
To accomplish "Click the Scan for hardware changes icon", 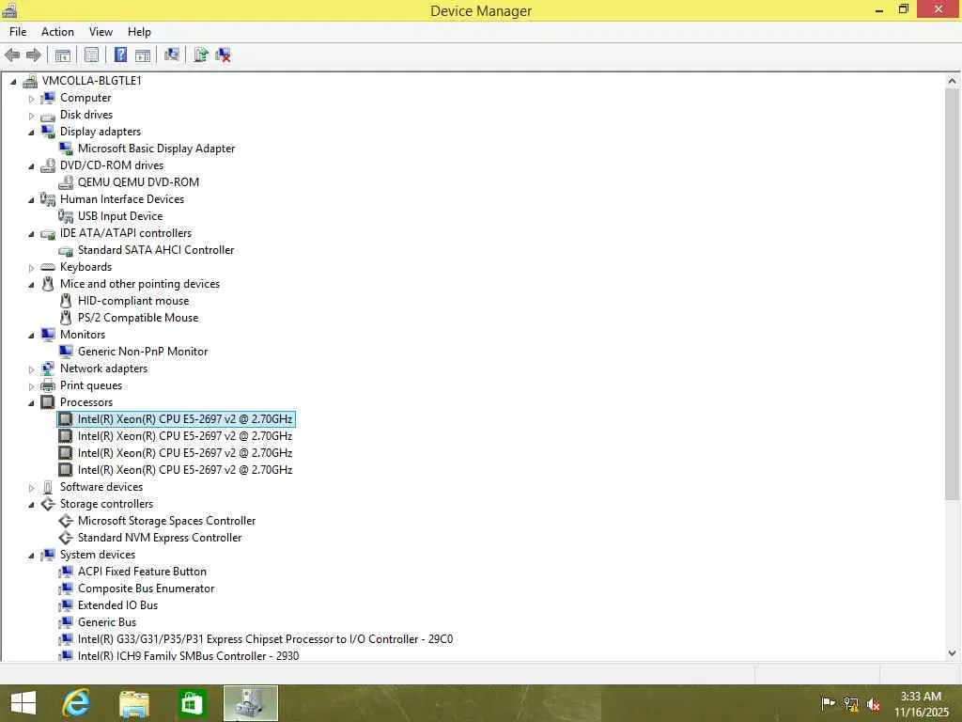I will click(172, 55).
